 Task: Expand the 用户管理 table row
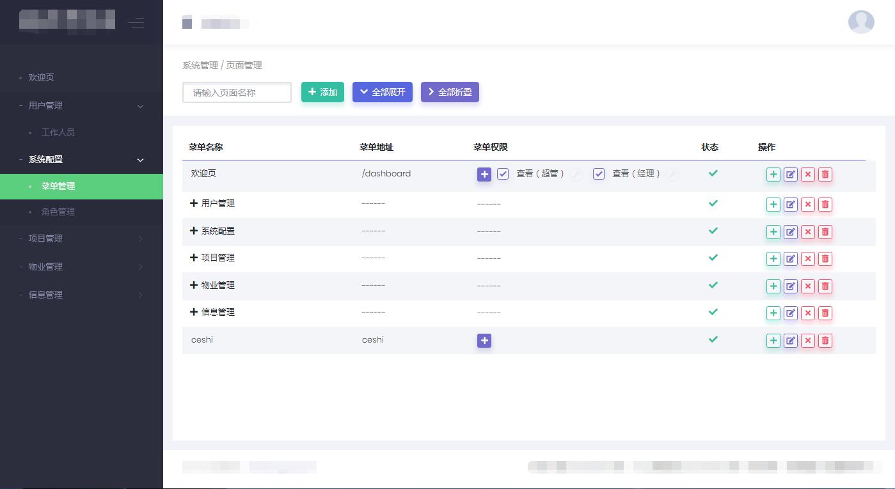[194, 203]
